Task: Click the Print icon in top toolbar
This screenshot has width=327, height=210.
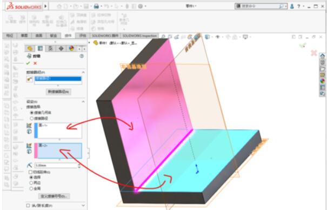Action: (96, 6)
